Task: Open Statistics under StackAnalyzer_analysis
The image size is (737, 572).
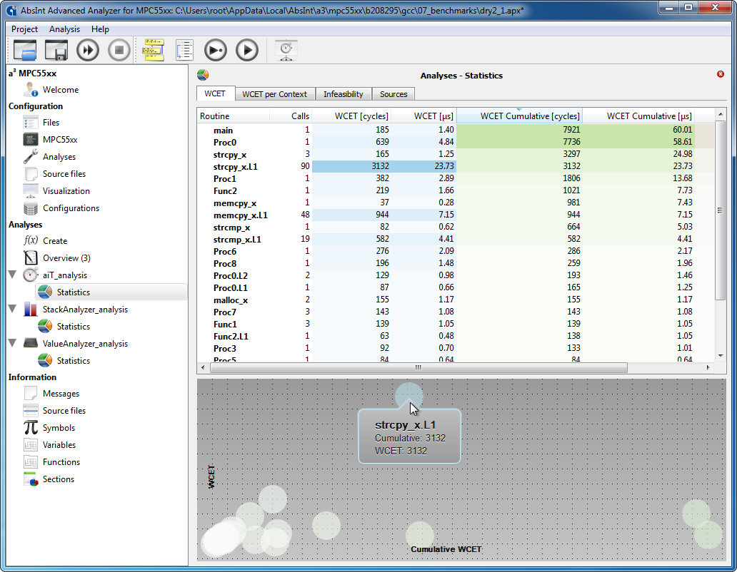Action: click(x=74, y=326)
